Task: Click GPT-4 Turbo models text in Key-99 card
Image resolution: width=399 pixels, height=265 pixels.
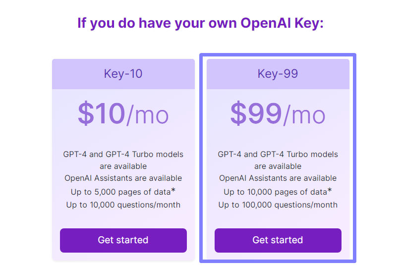Action: pos(299,155)
